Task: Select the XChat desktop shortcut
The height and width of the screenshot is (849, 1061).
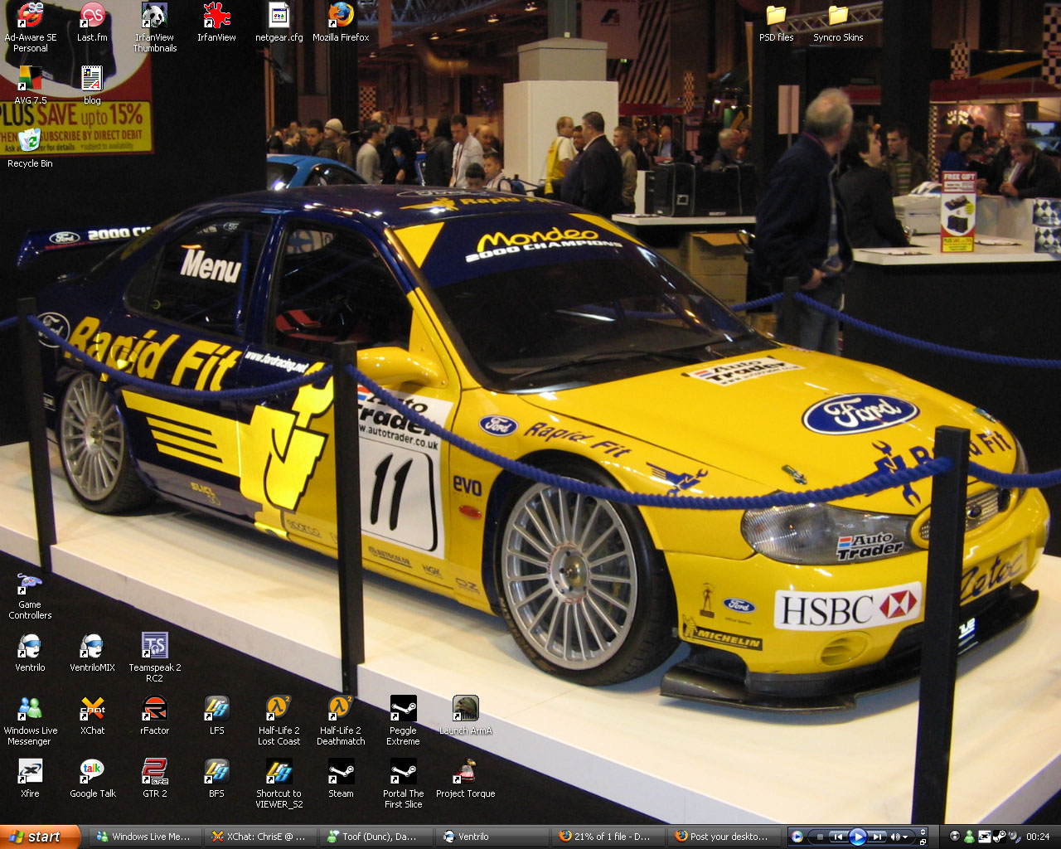Action: [92, 716]
